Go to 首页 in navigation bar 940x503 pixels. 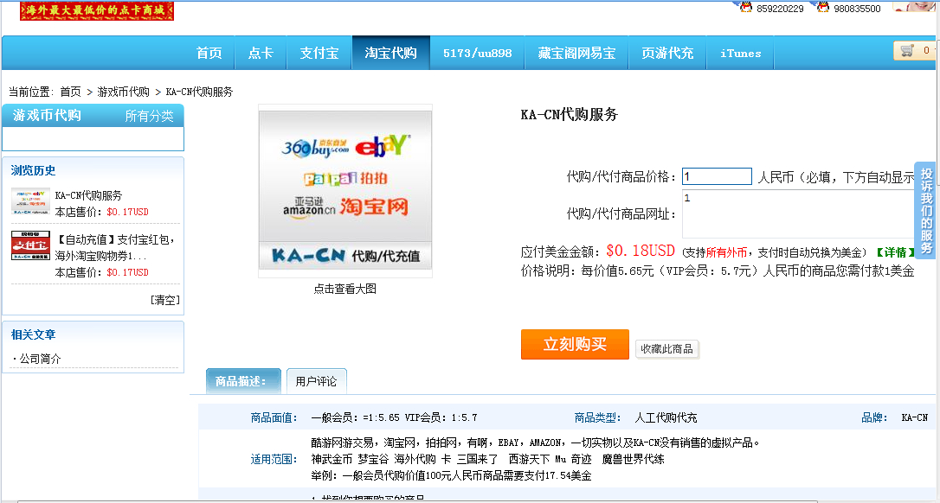[x=209, y=54]
